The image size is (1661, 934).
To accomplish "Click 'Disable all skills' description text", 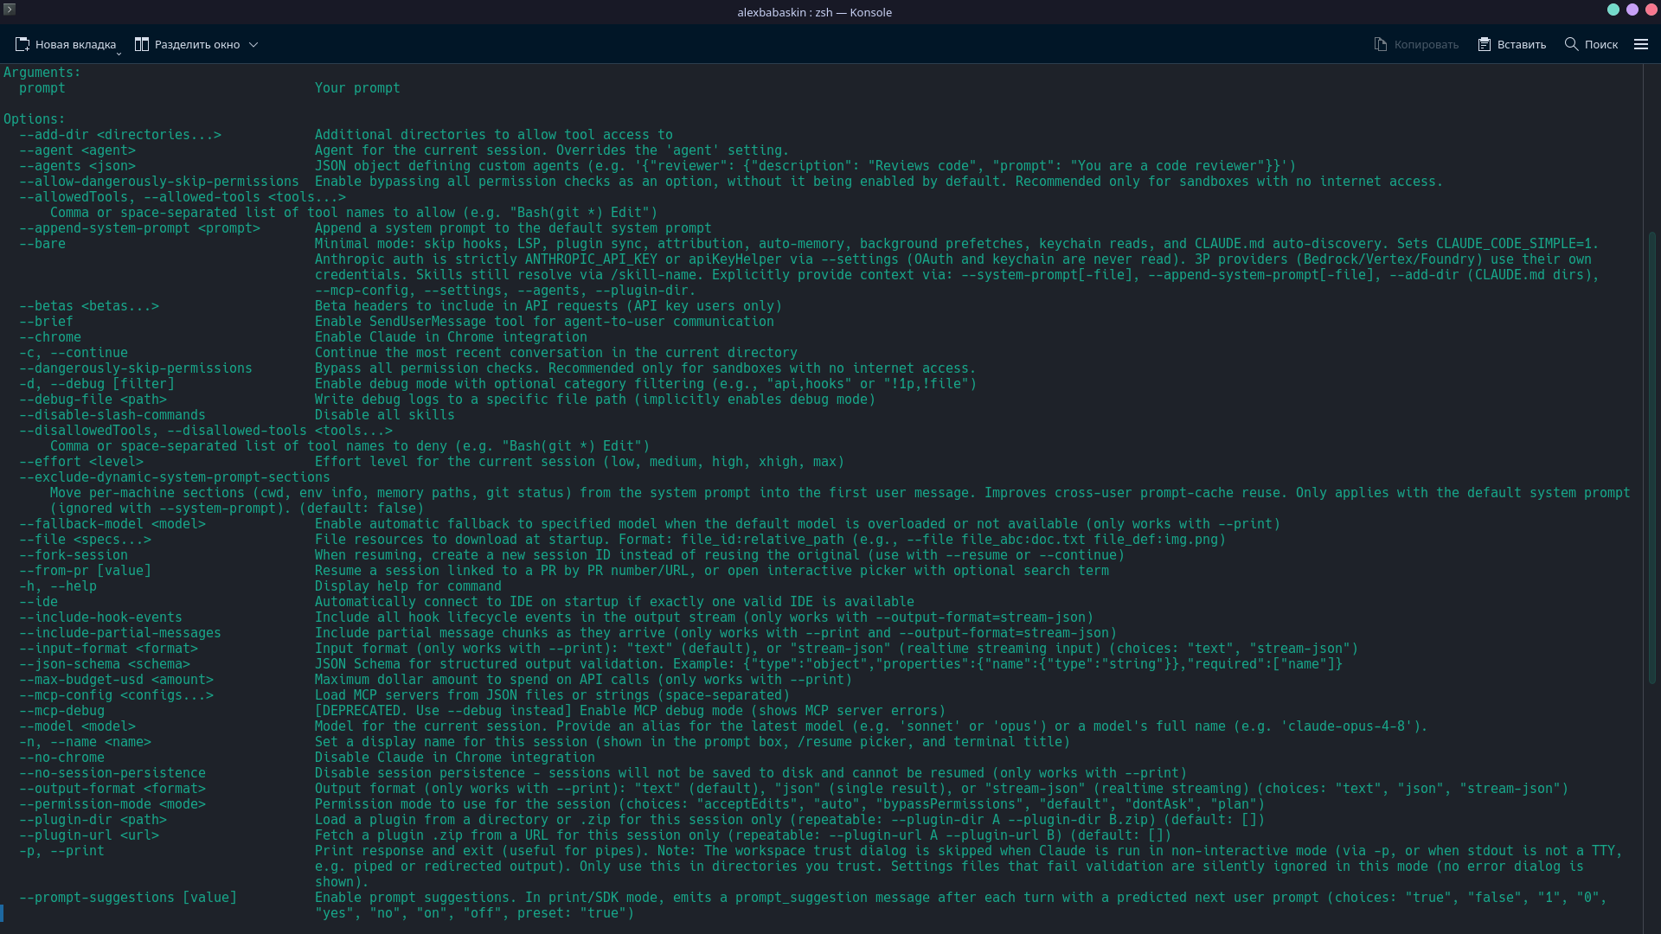I will pyautogui.click(x=385, y=415).
